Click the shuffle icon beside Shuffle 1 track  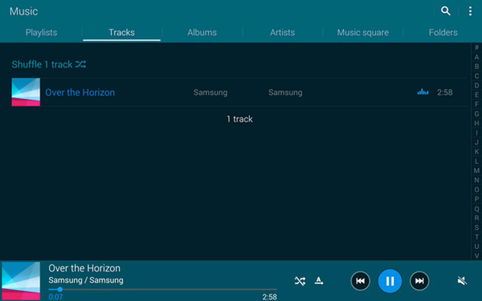81,64
